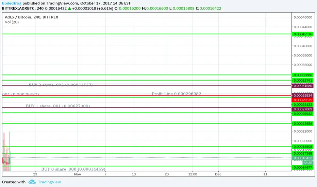Click the 'Profit Line 0.000296982' annotation
This screenshot has height=187, width=317.
tap(176, 94)
